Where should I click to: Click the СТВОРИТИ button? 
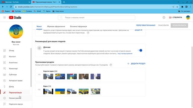click(x=176, y=17)
